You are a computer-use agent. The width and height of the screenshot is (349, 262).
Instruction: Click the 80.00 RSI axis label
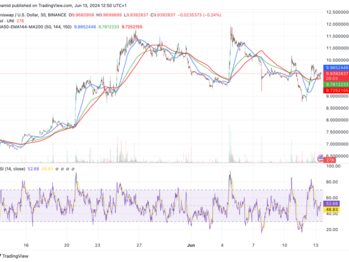pos(332,182)
